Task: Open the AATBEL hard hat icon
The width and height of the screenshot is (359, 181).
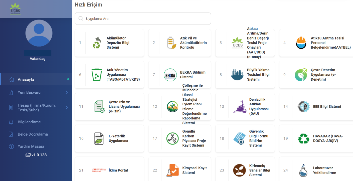Action: tap(301, 43)
